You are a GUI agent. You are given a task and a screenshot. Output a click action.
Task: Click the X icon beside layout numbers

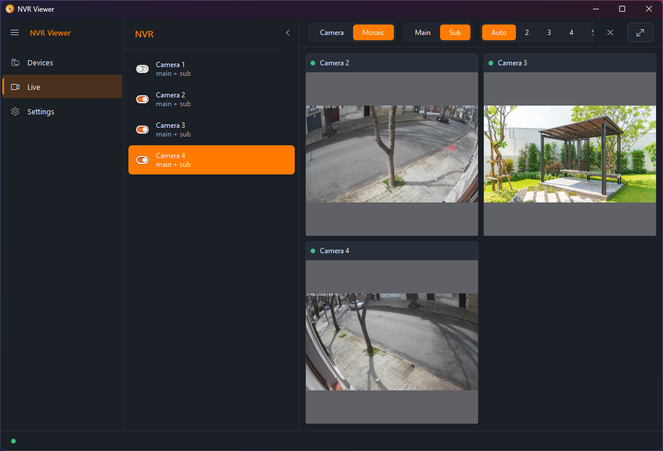point(610,33)
